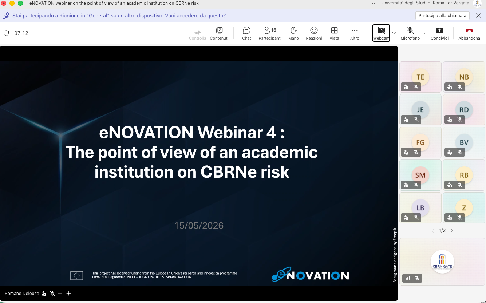The image size is (486, 303).
Task: Click muted mic icon on LB tile
Action: point(416,218)
